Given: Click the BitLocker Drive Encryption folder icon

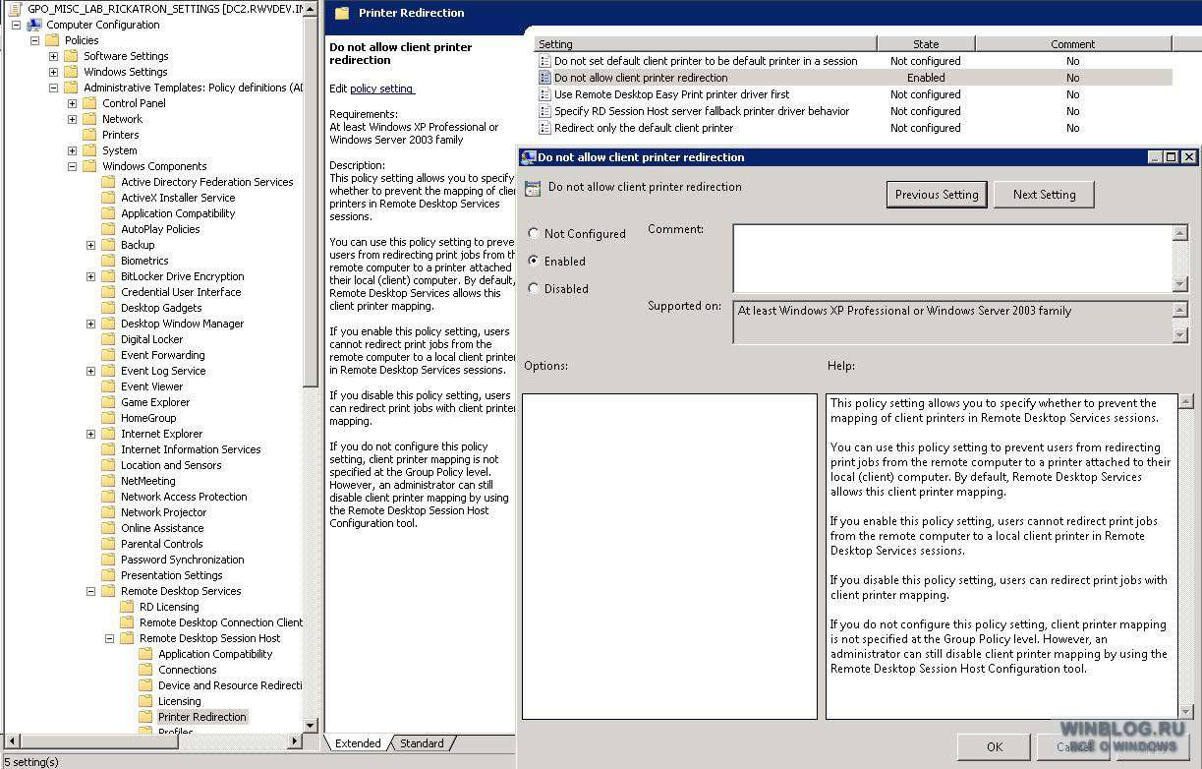Looking at the screenshot, I should pos(108,276).
